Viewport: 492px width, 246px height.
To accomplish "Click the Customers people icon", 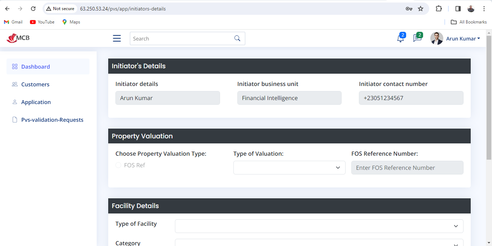I will [15, 84].
